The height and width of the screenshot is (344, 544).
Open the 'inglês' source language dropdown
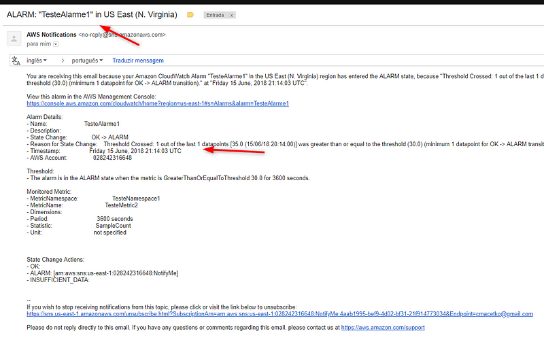pyautogui.click(x=37, y=61)
